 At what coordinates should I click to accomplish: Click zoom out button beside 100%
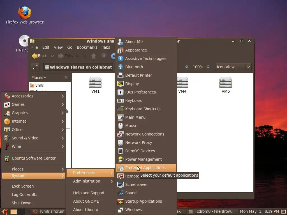[x=186, y=67]
